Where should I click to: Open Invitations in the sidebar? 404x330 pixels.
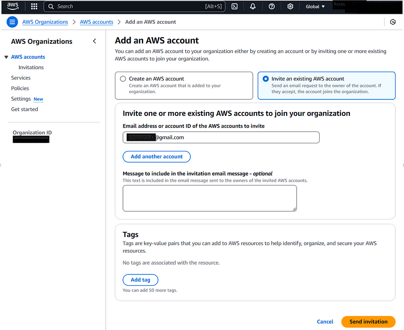coord(31,67)
